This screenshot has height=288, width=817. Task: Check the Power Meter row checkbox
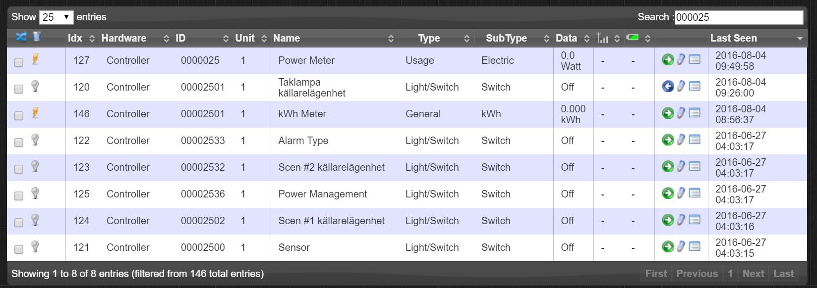pos(19,62)
